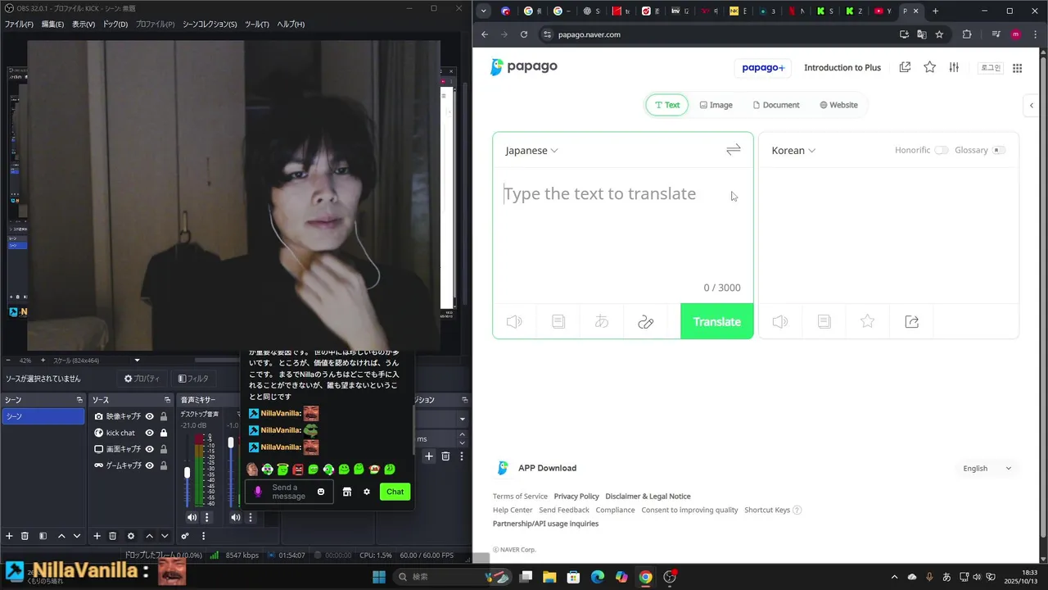Toggle the Honorific switch
This screenshot has width=1048, height=590.
pyautogui.click(x=942, y=150)
